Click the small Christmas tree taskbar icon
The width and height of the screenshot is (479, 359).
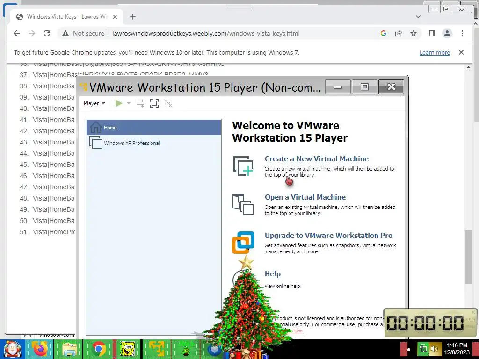pos(186,350)
